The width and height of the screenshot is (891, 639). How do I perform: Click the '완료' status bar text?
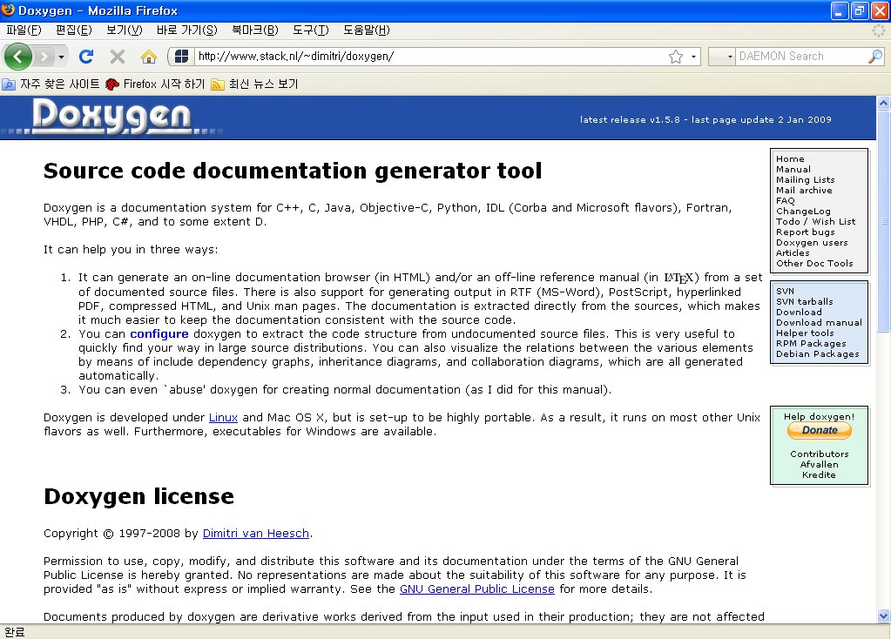[x=14, y=632]
